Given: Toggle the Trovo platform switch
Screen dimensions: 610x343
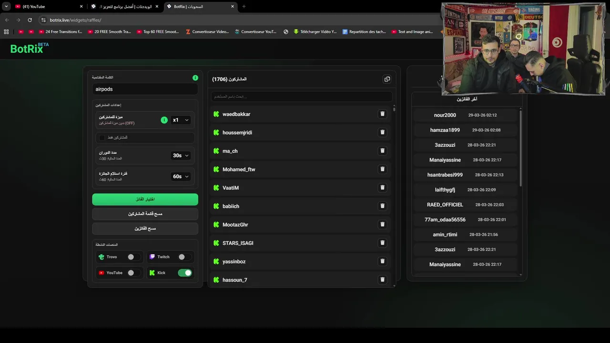Looking at the screenshot, I should [x=133, y=257].
